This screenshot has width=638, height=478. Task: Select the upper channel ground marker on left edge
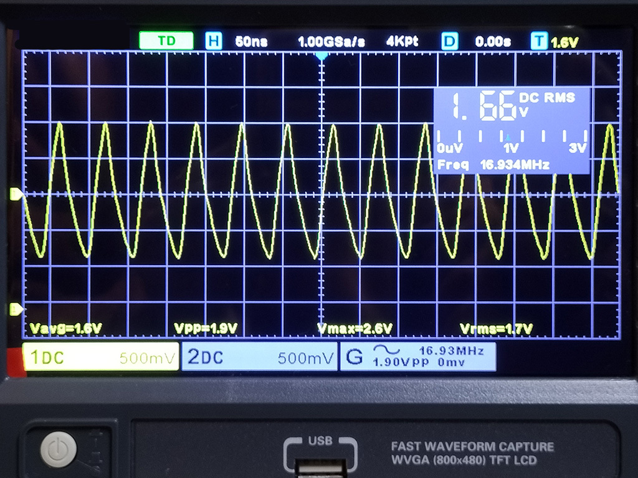(x=16, y=194)
